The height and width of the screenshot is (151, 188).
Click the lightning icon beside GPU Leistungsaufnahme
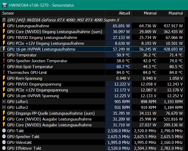tap(4, 26)
